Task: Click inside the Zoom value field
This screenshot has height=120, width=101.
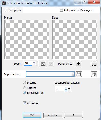Action: [28, 63]
